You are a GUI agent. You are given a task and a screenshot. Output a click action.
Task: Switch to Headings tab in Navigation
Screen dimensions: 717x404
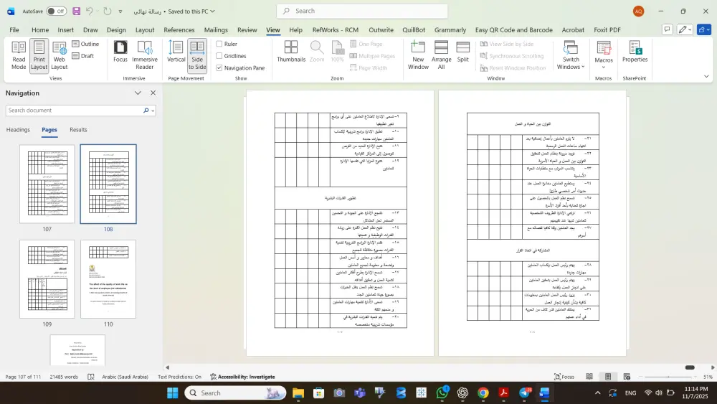tap(19, 129)
